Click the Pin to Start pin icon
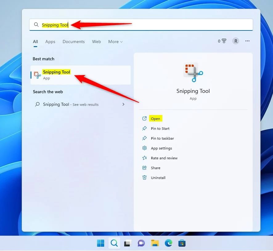273x251 pixels. [145, 129]
